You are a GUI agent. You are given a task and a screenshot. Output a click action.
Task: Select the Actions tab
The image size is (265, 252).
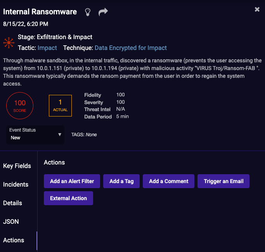point(14,240)
